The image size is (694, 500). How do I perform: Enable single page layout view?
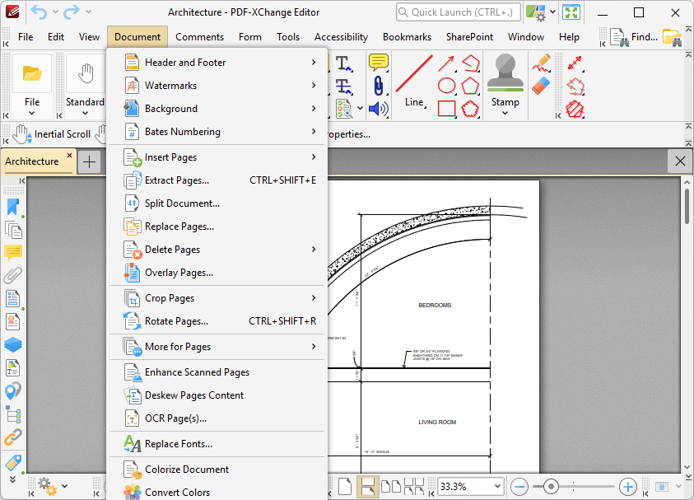pos(345,486)
